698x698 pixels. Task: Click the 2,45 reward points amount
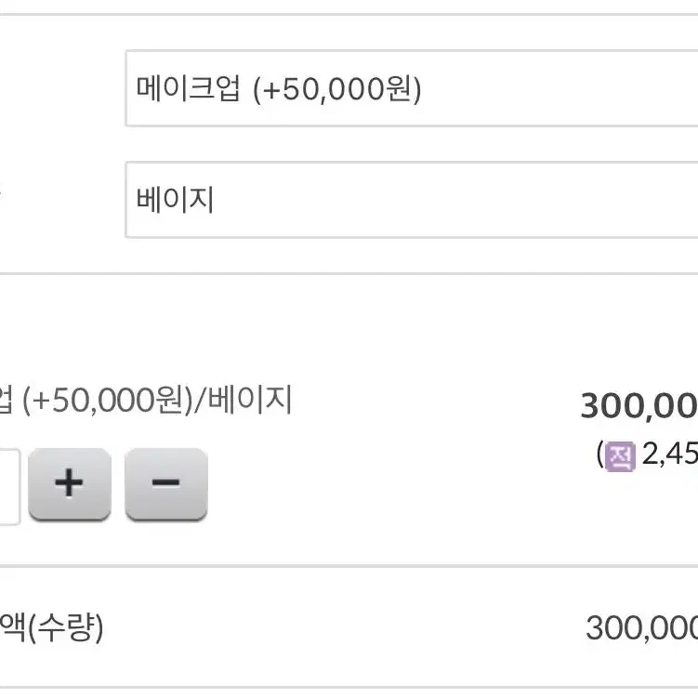[669, 454]
